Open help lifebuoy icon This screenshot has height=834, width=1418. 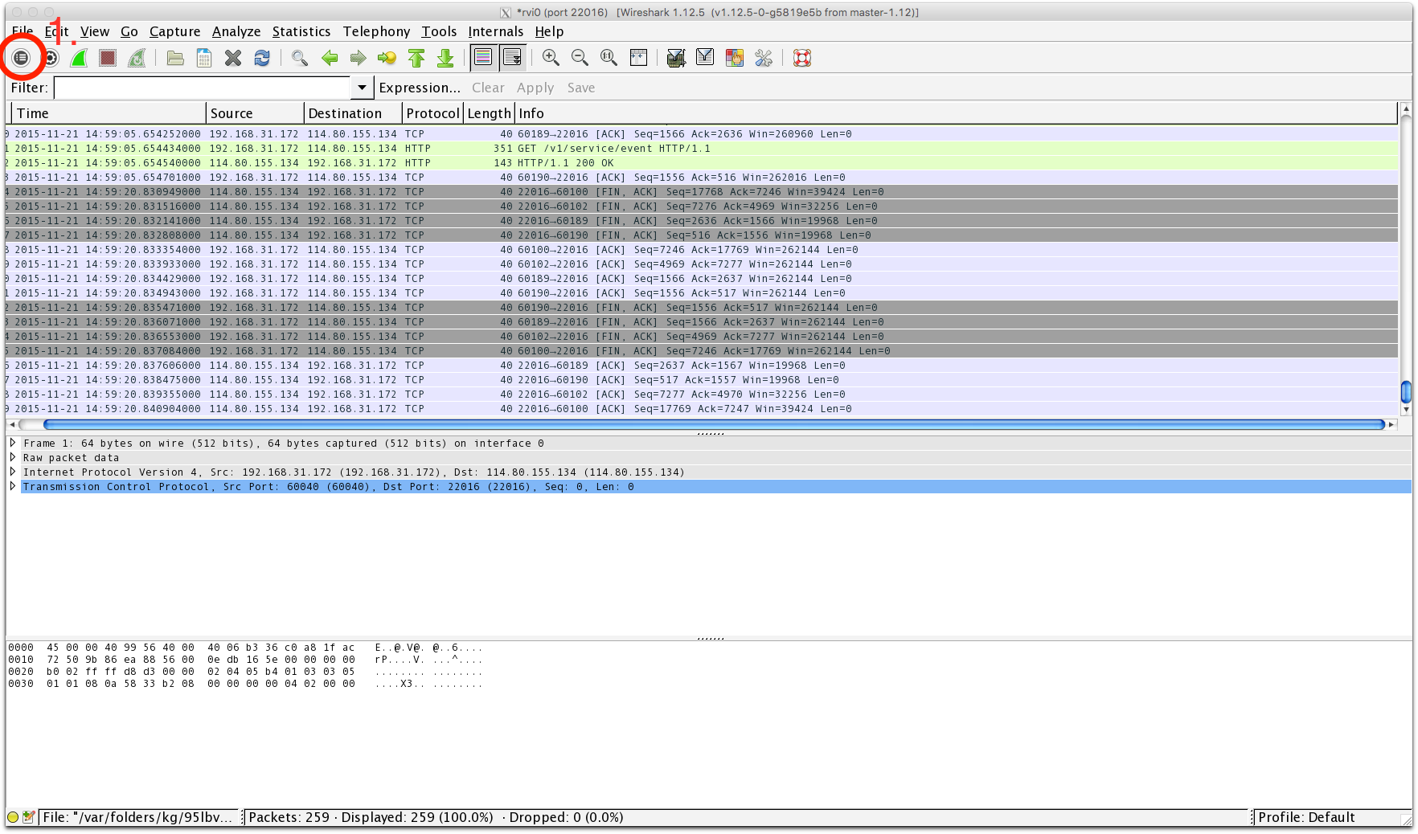(802, 58)
